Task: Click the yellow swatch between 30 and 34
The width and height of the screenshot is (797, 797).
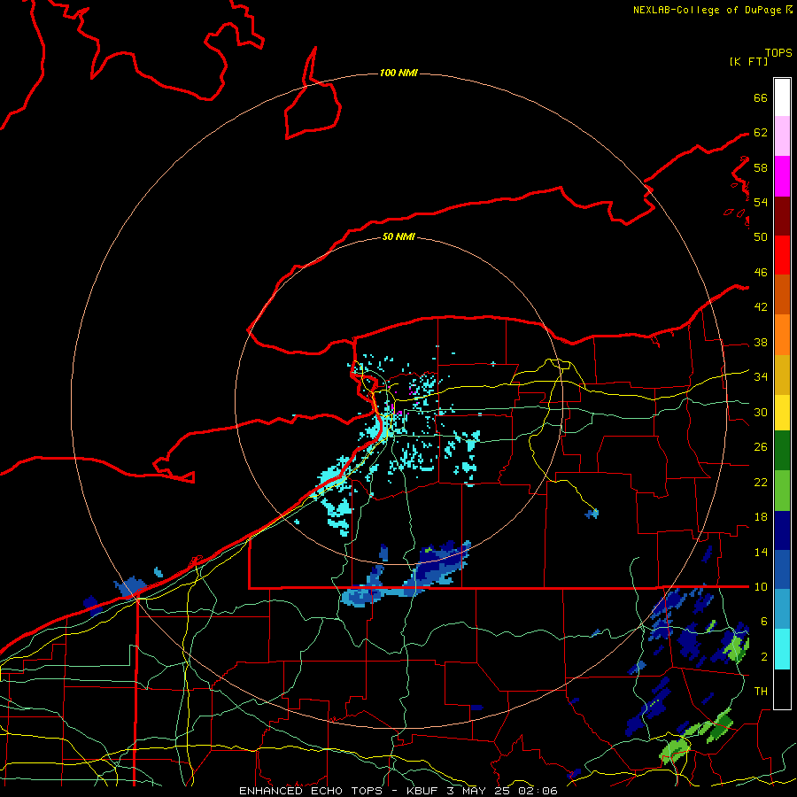Action: (782, 412)
